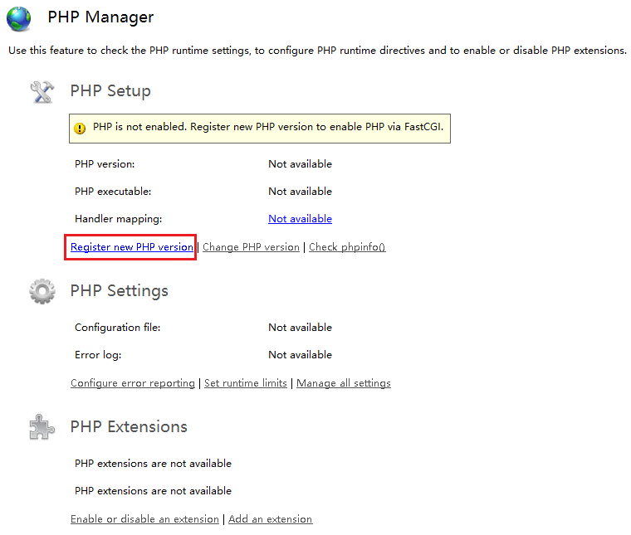Click the PHP Setup wrench-and-hammer icon
This screenshot has width=631, height=535.
coord(42,92)
